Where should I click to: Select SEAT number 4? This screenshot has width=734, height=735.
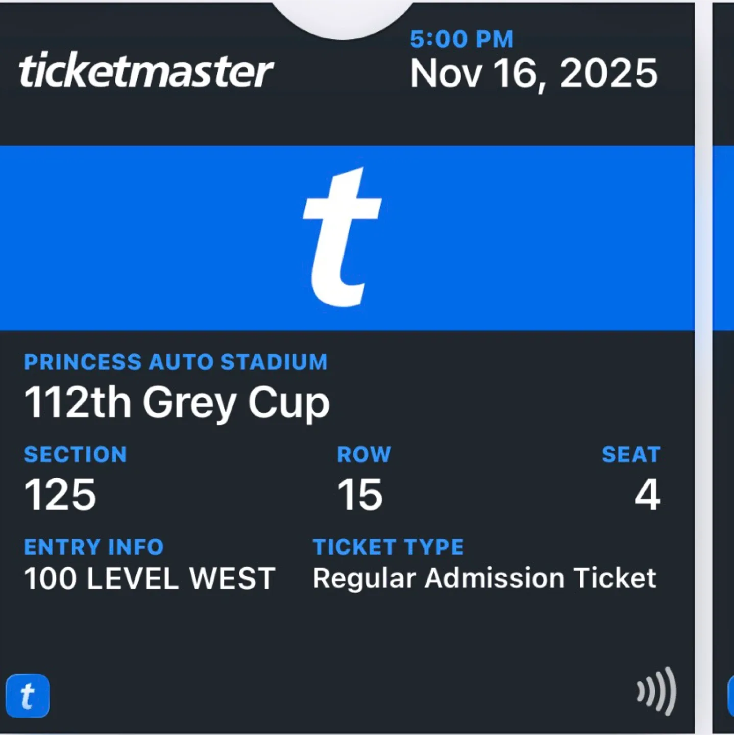[x=647, y=492]
